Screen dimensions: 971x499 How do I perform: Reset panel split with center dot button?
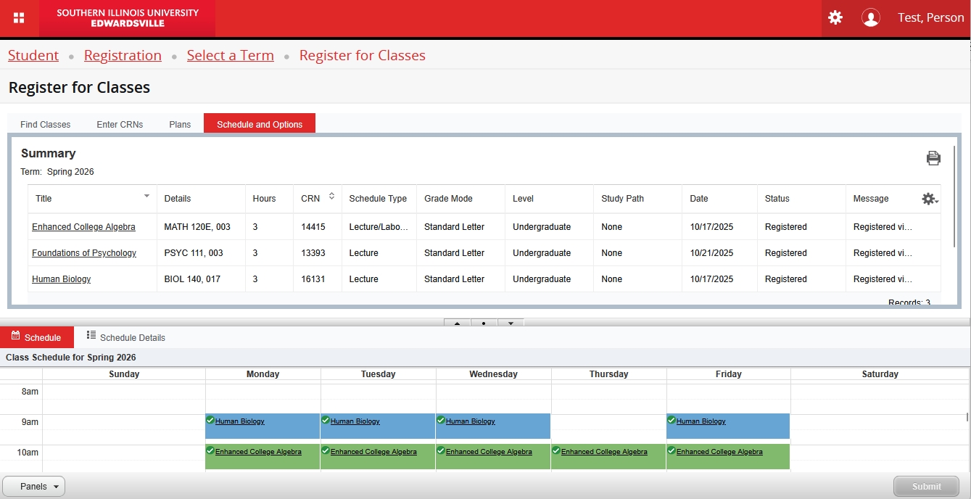[484, 323]
